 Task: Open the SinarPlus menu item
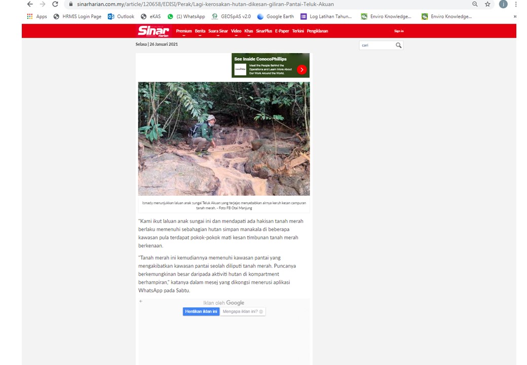click(264, 31)
